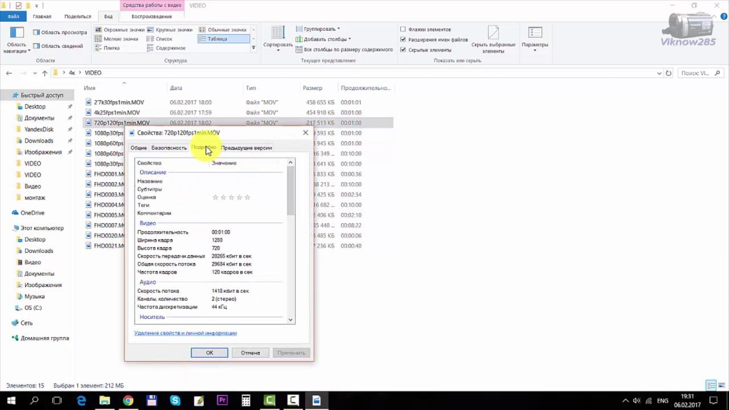Select Огромные значки layout
Image resolution: width=729 pixels, height=410 pixels.
pyautogui.click(x=120, y=30)
